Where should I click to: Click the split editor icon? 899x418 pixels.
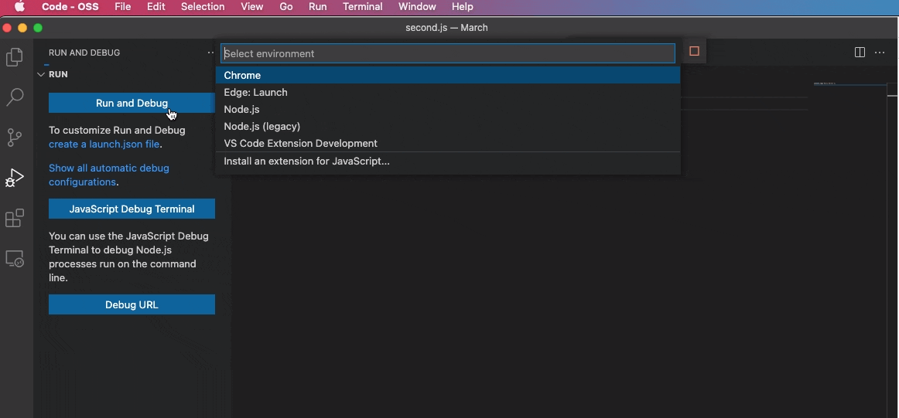pyautogui.click(x=860, y=53)
